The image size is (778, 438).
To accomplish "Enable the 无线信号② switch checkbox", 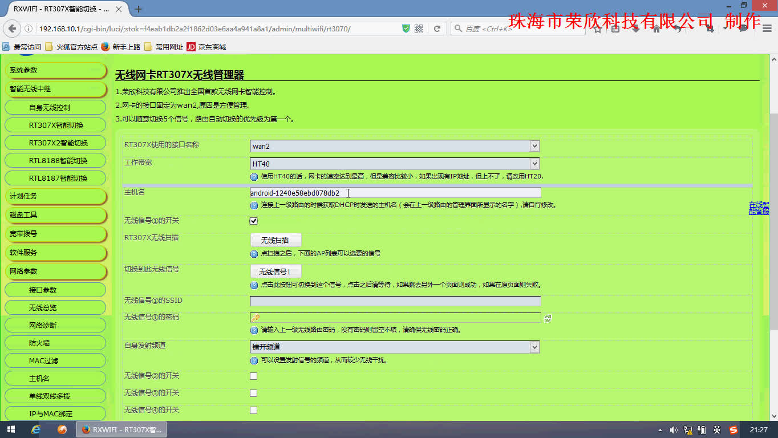I will point(253,376).
